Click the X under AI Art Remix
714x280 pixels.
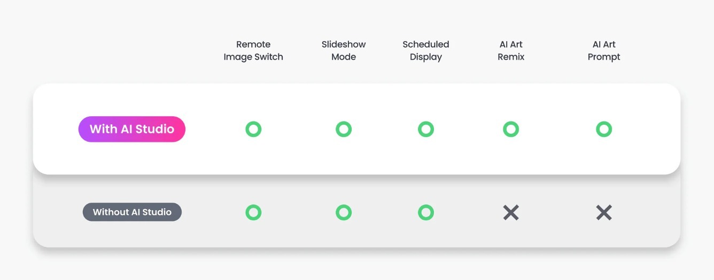[511, 213]
